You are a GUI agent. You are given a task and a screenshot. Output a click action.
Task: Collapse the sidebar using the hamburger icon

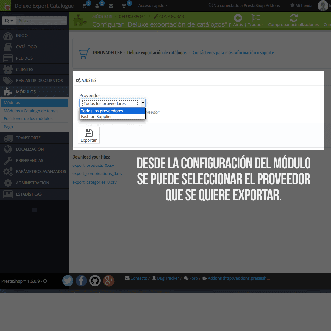(34, 210)
